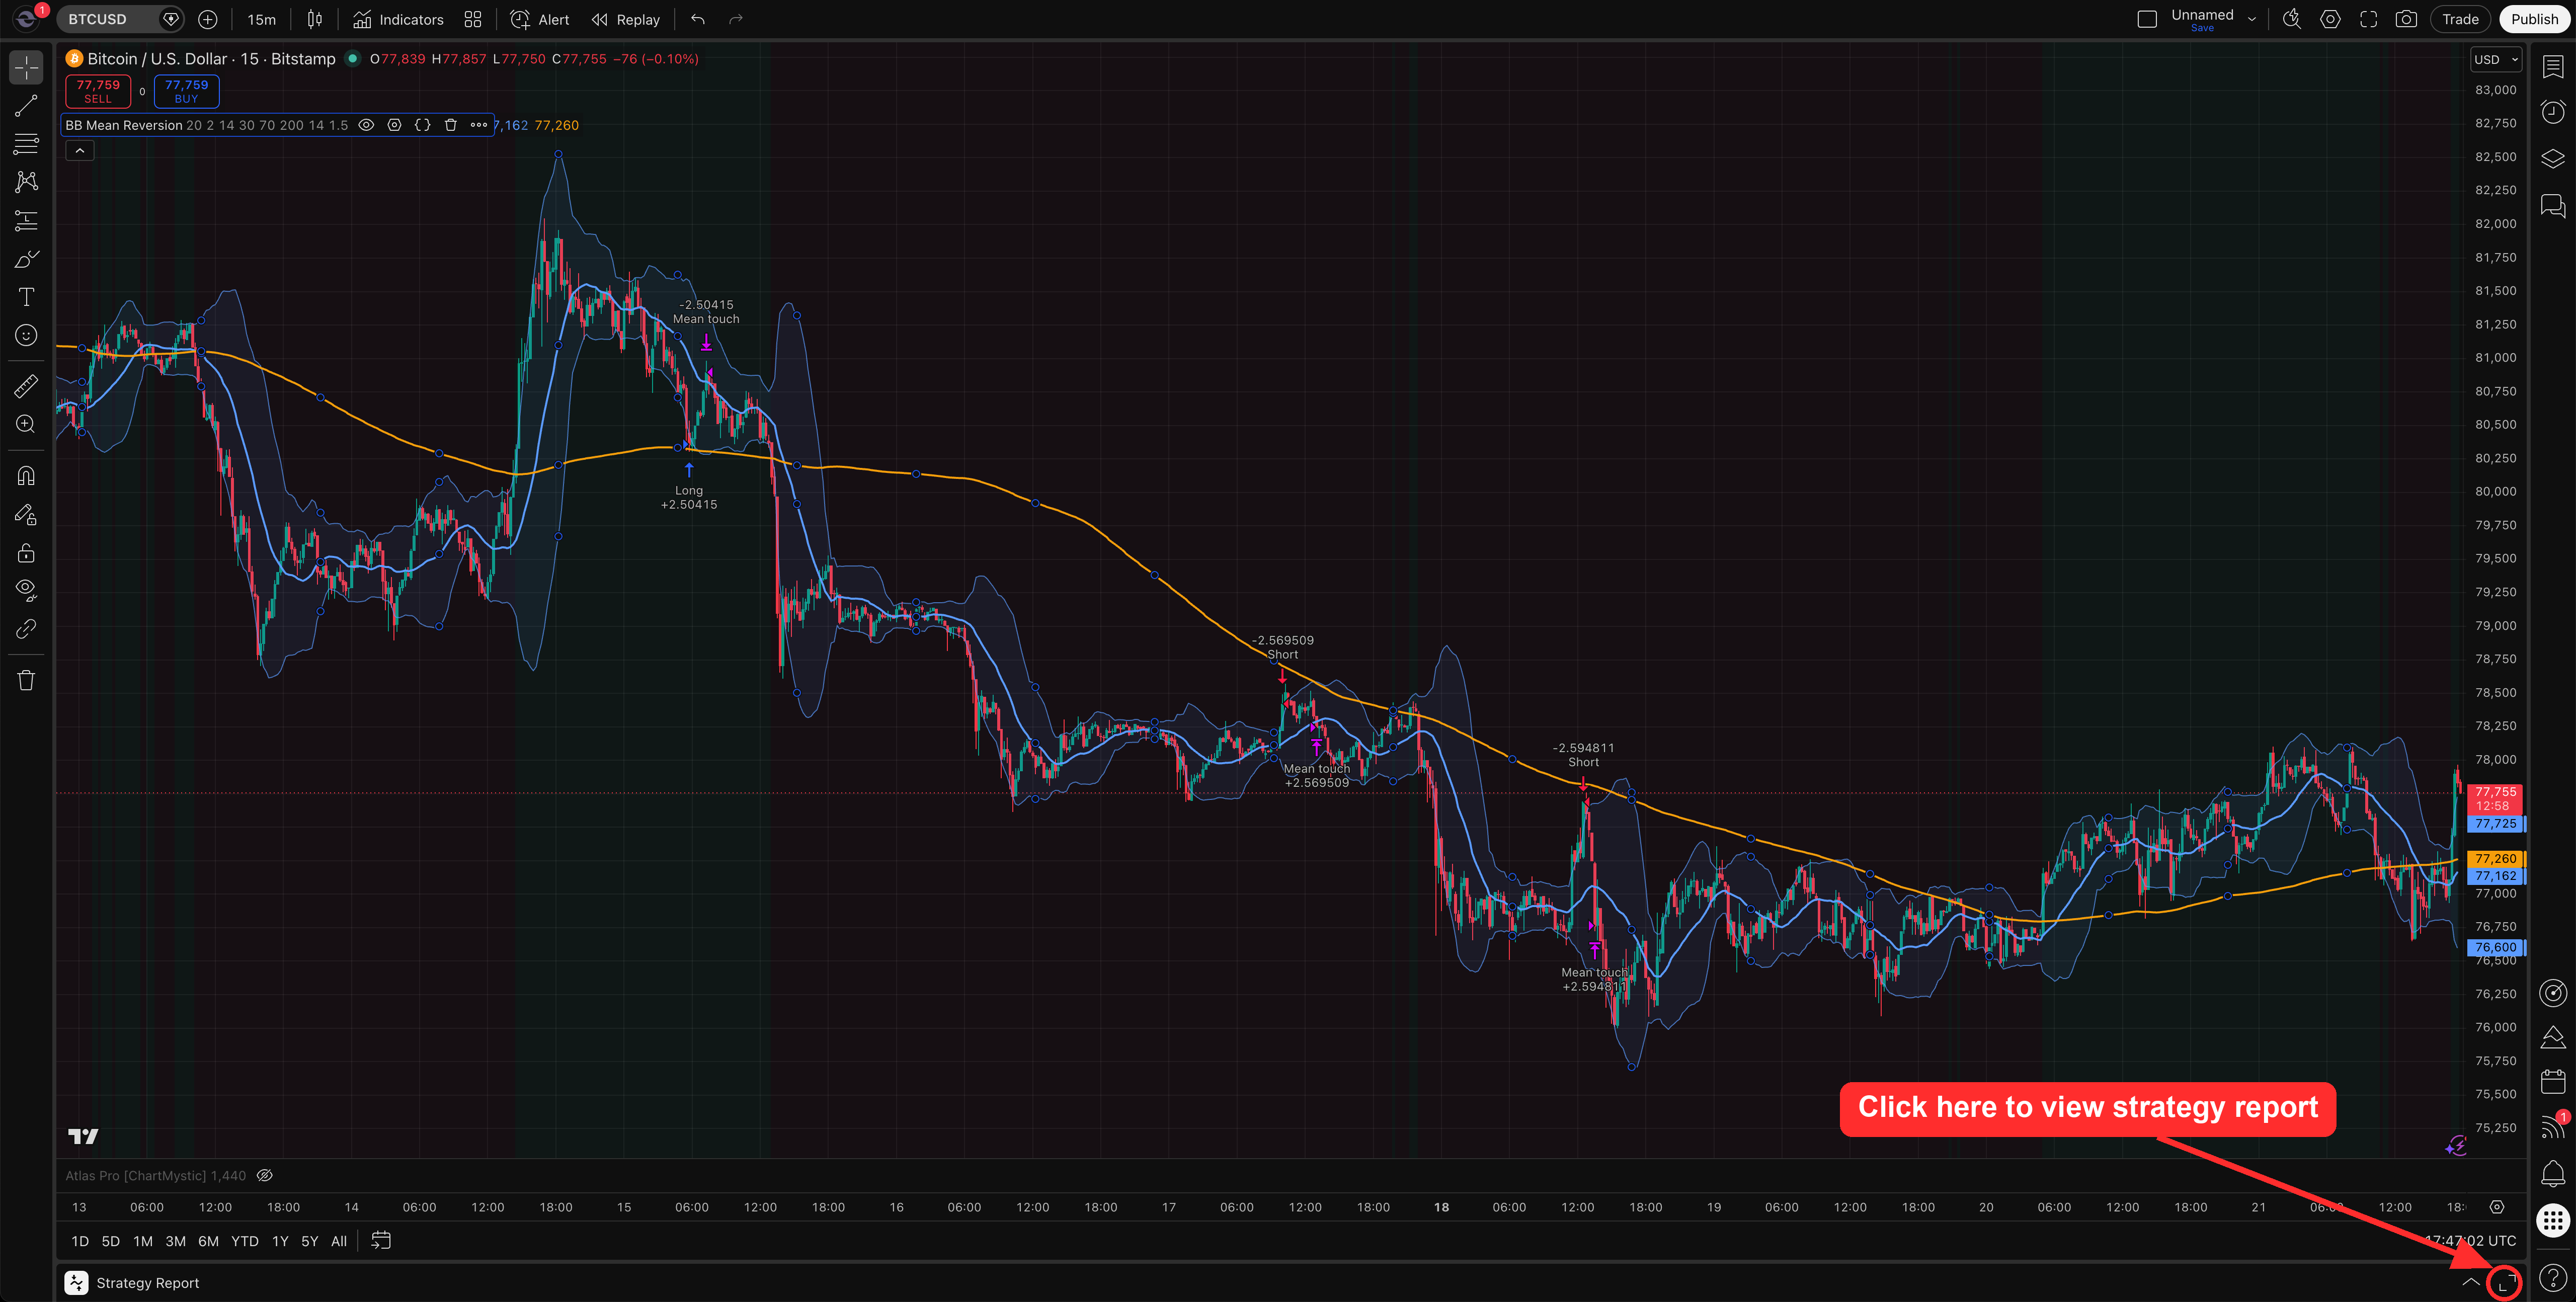
Task: Add a symbol to compare with plus icon
Action: 208,19
